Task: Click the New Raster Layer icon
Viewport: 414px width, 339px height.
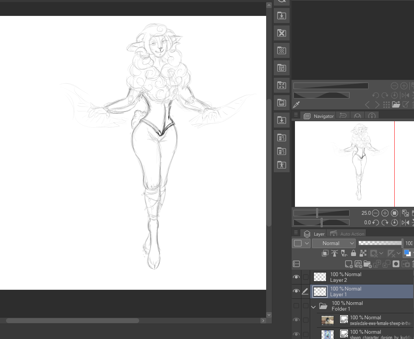Action: point(348,264)
